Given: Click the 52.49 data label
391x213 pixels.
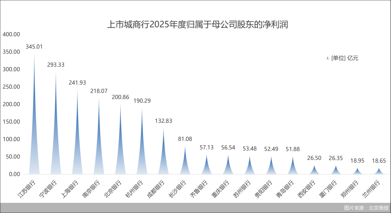Looking at the screenshot, I should coord(271,149).
